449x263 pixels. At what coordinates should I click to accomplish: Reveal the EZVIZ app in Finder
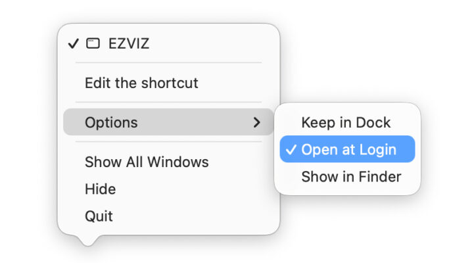[351, 177]
